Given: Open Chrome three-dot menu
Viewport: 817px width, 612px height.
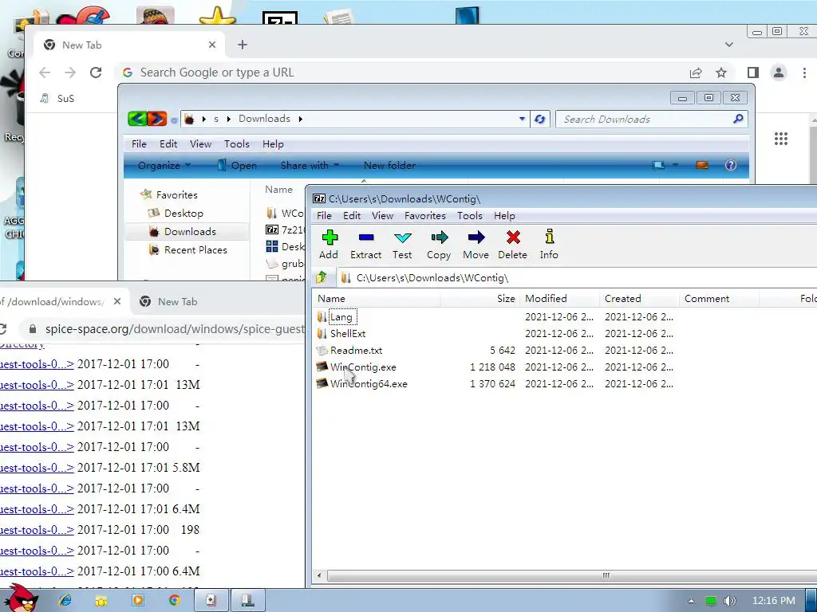Looking at the screenshot, I should click(804, 73).
